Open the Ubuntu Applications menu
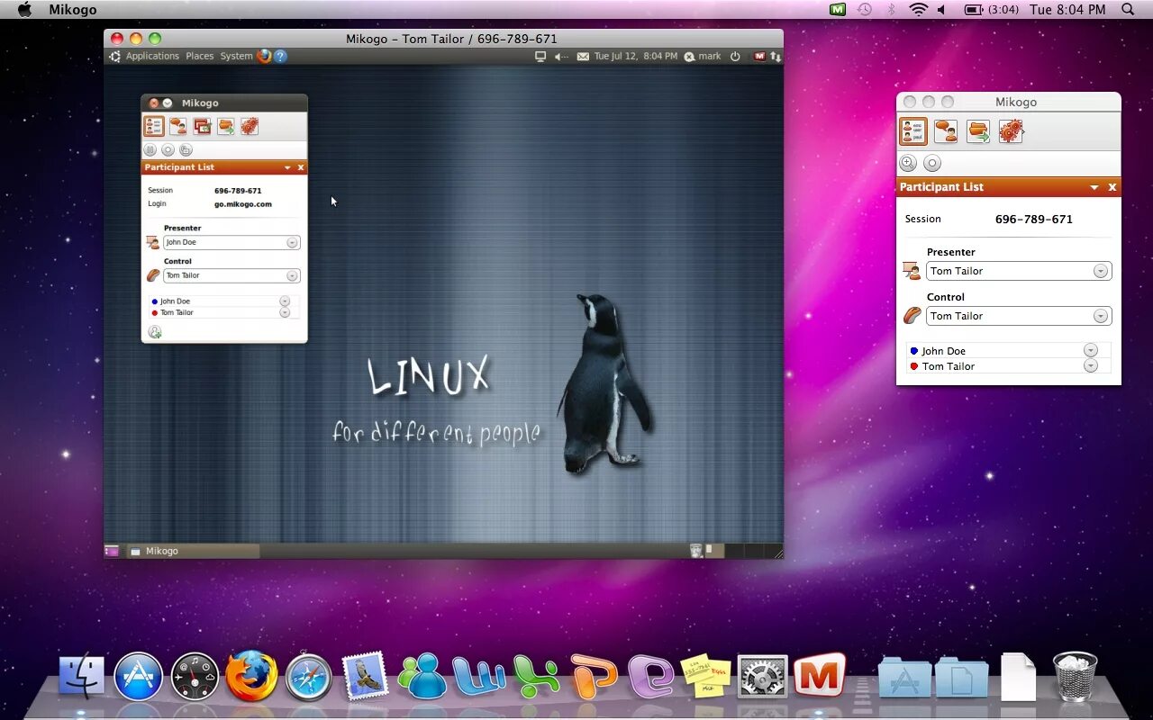The width and height of the screenshot is (1153, 720). [x=152, y=56]
